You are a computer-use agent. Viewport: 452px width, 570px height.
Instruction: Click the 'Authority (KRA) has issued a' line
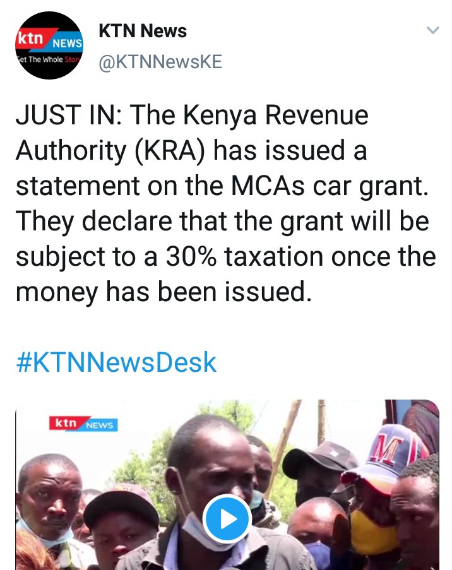191,150
